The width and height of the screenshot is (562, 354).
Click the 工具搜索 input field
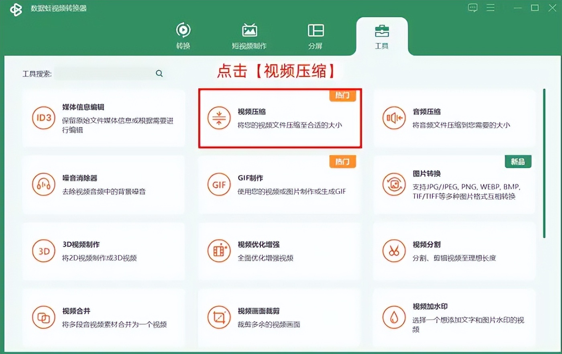pos(104,73)
